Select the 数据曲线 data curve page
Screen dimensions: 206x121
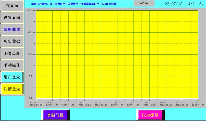[12, 29]
